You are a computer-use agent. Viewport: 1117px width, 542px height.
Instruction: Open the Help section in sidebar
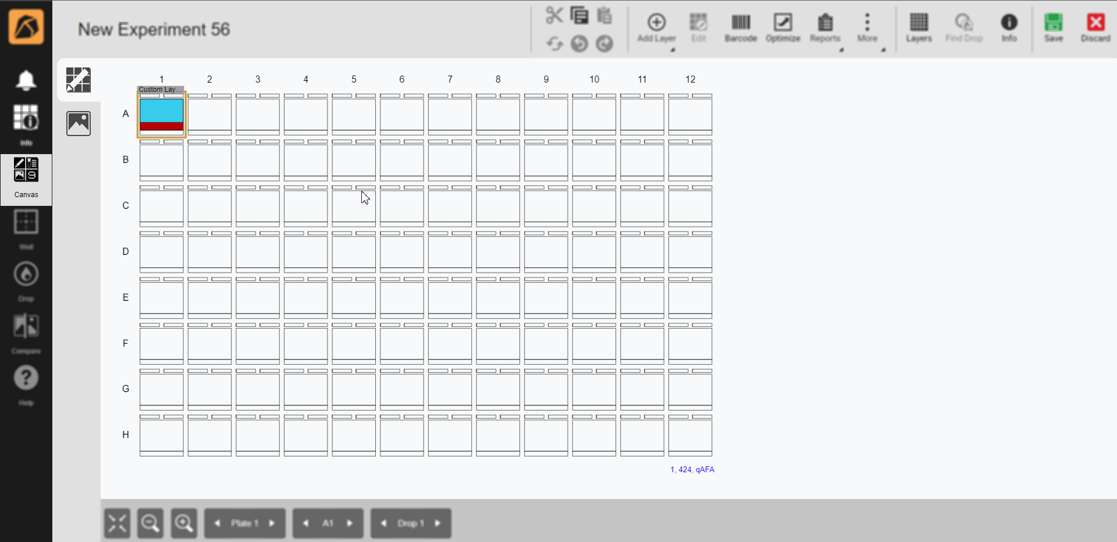pyautogui.click(x=26, y=384)
